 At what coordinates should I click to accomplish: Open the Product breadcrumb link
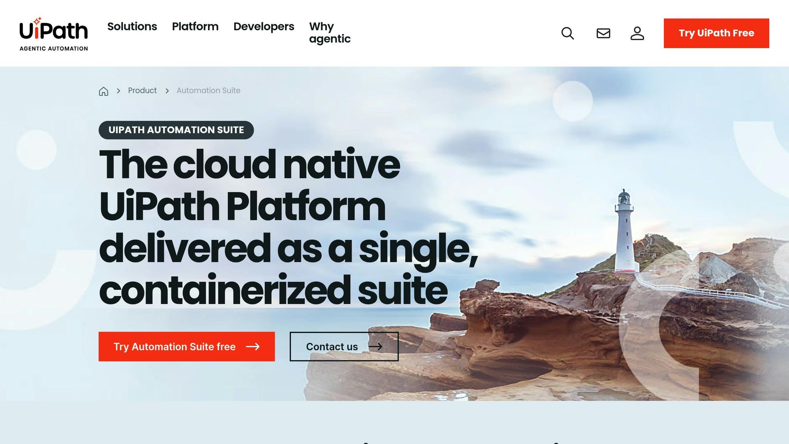click(x=143, y=91)
